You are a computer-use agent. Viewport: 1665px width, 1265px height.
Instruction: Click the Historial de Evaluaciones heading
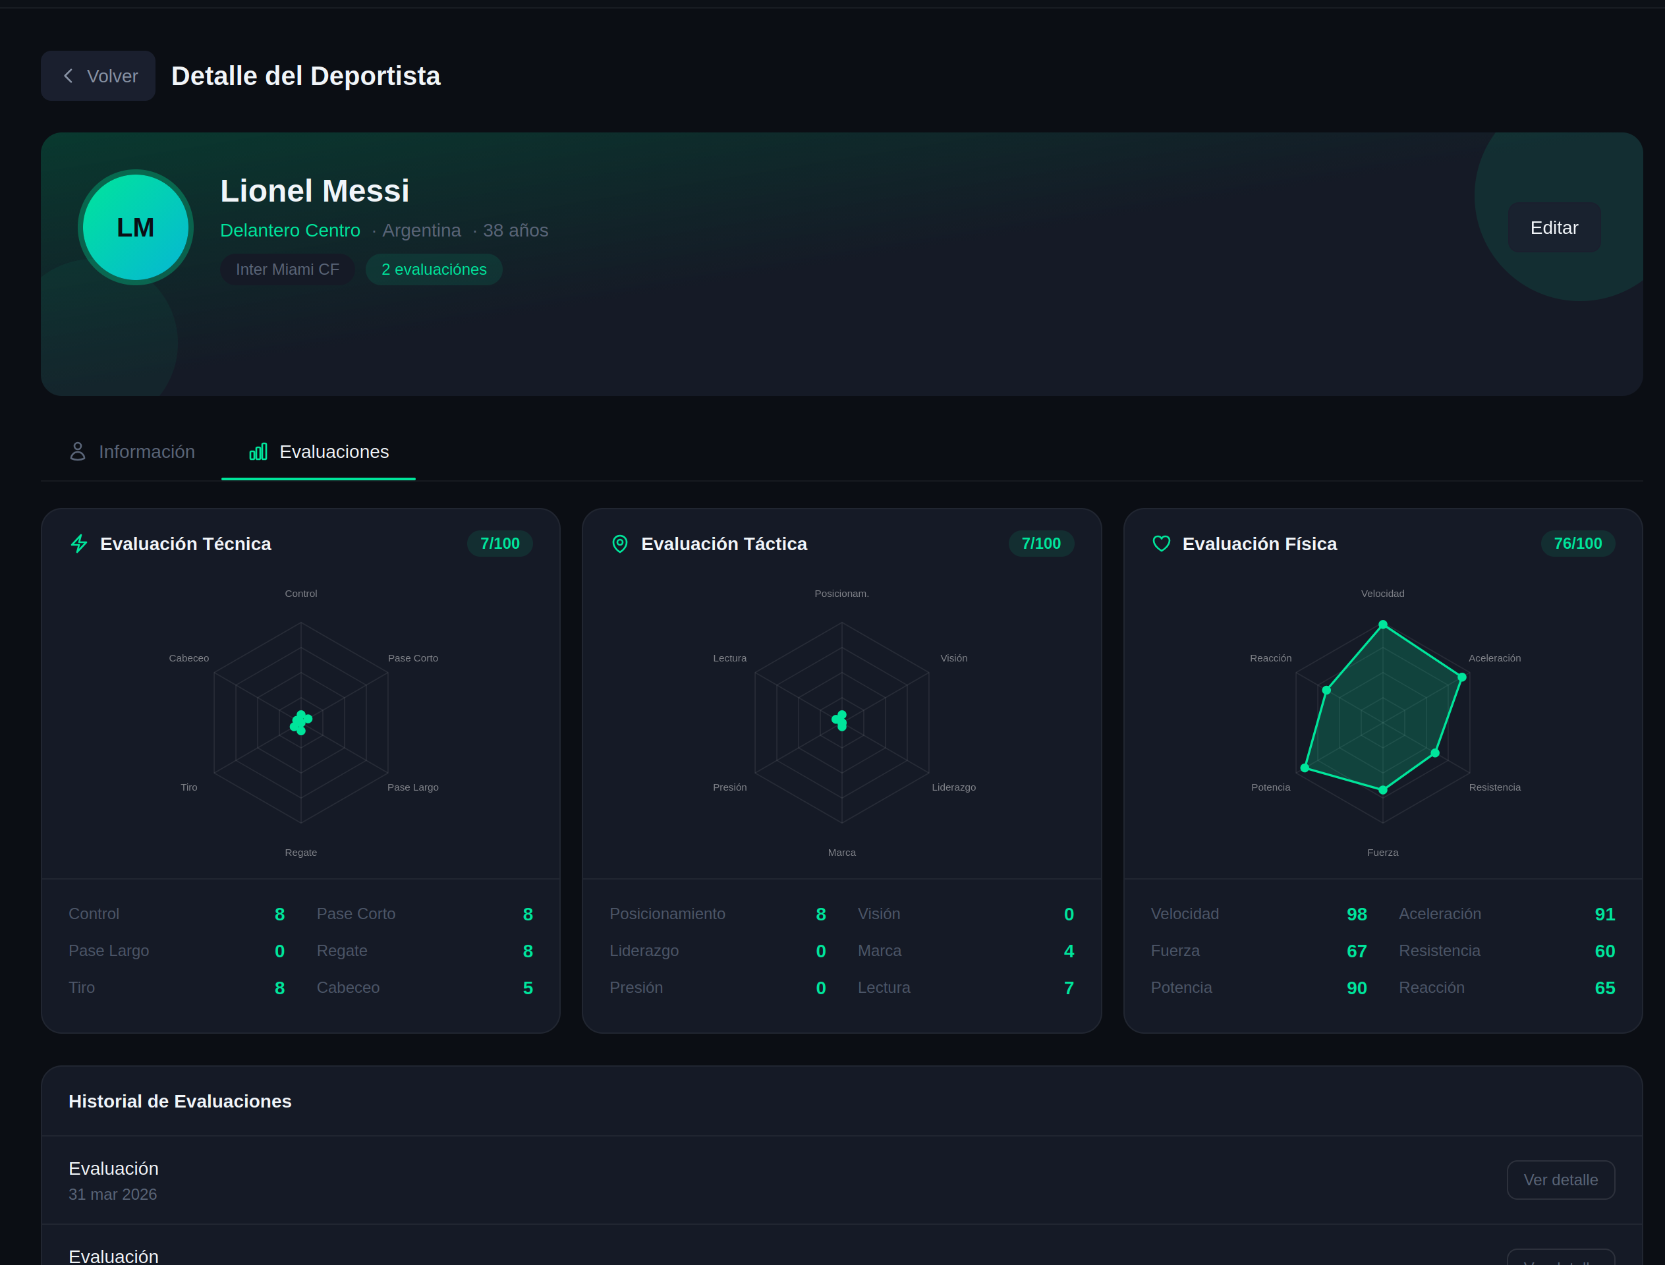(180, 1101)
